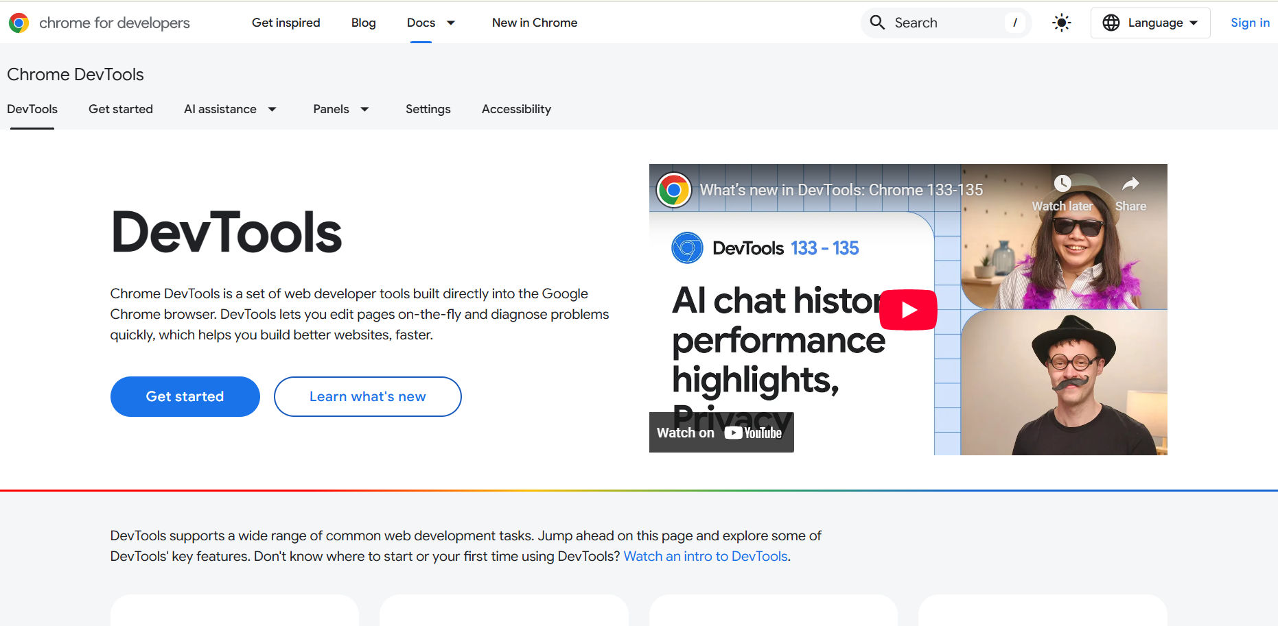This screenshot has width=1278, height=626.
Task: Click the Chrome icon in the video thumbnail
Action: point(674,190)
